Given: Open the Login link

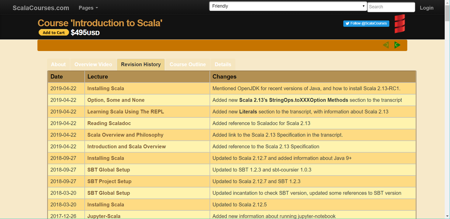Looking at the screenshot, I should (x=426, y=8).
